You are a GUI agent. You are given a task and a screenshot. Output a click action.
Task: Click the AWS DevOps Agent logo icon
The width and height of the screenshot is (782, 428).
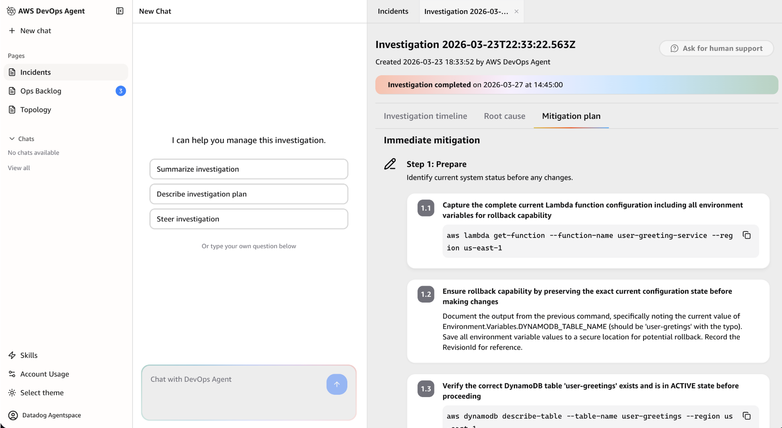[11, 11]
